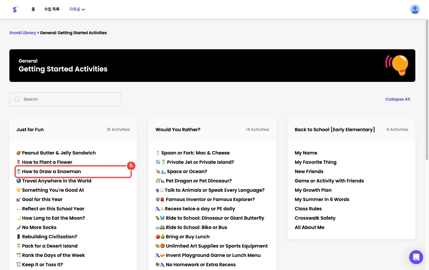Open the user profile avatar

point(415,9)
